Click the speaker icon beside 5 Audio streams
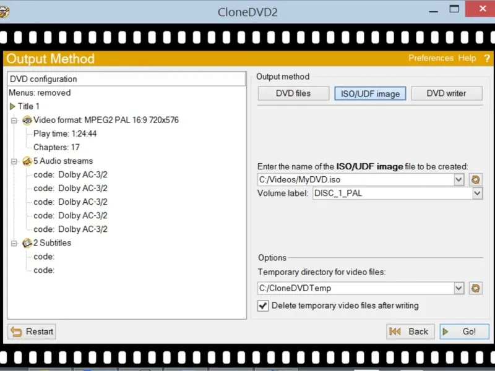 (27, 161)
